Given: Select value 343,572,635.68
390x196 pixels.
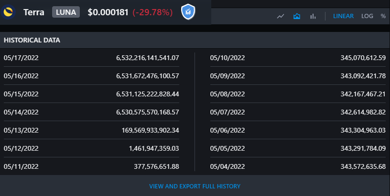Looking at the screenshot, I should click(363, 166).
